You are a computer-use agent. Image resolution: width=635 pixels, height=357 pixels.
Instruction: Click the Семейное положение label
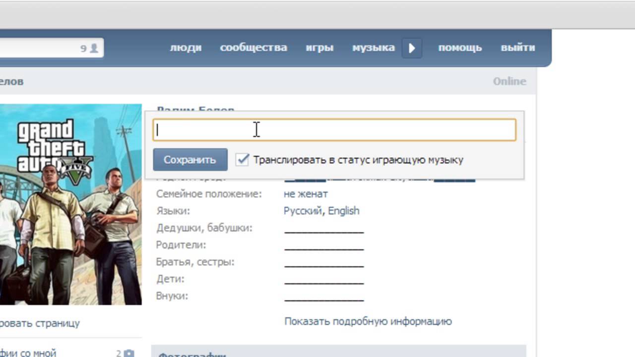pyautogui.click(x=209, y=194)
